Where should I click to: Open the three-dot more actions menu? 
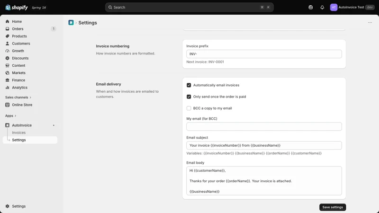point(370,22)
